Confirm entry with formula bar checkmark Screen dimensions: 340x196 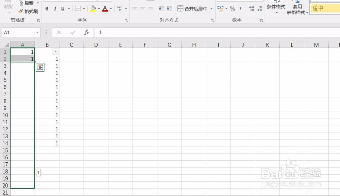pyautogui.click(x=73, y=33)
